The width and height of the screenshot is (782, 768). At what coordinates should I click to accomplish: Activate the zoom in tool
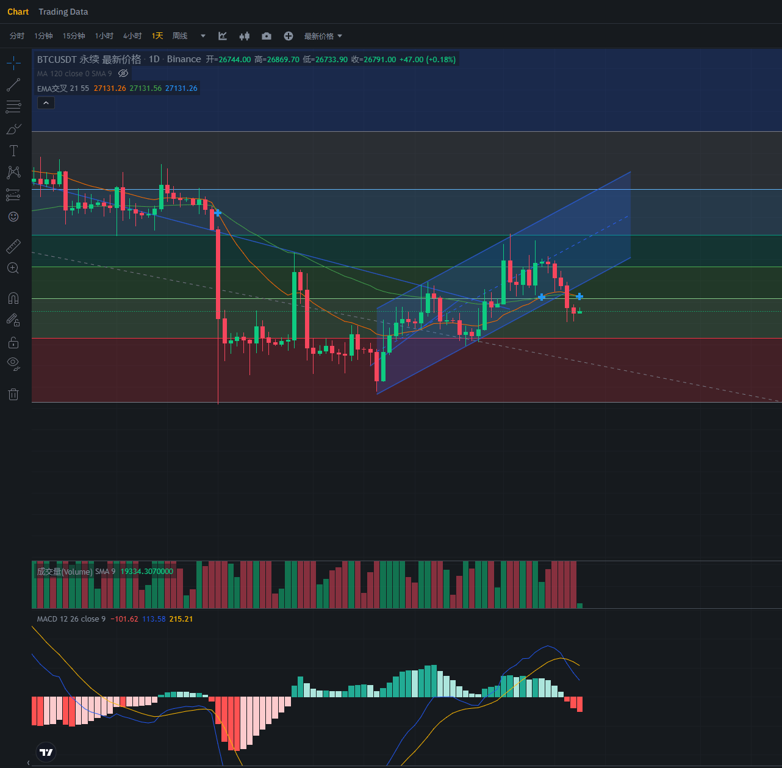pyautogui.click(x=13, y=268)
